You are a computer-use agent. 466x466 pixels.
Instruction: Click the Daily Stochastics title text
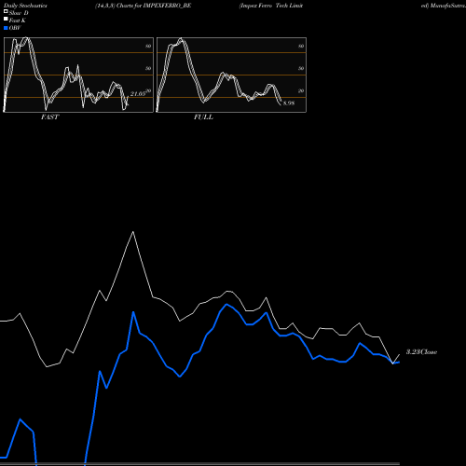(25, 6)
